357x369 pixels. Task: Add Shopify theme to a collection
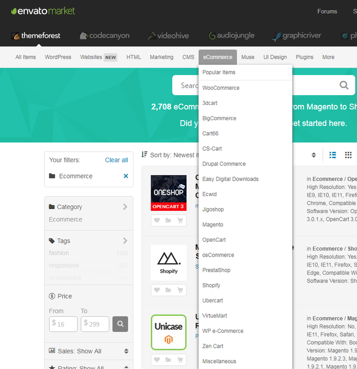169,290
